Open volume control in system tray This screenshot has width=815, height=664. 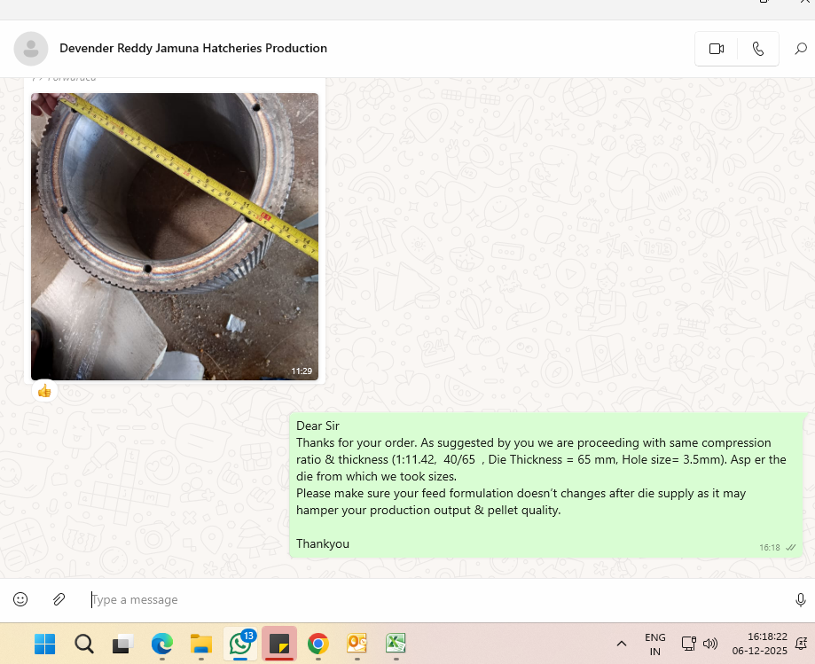pyautogui.click(x=710, y=644)
